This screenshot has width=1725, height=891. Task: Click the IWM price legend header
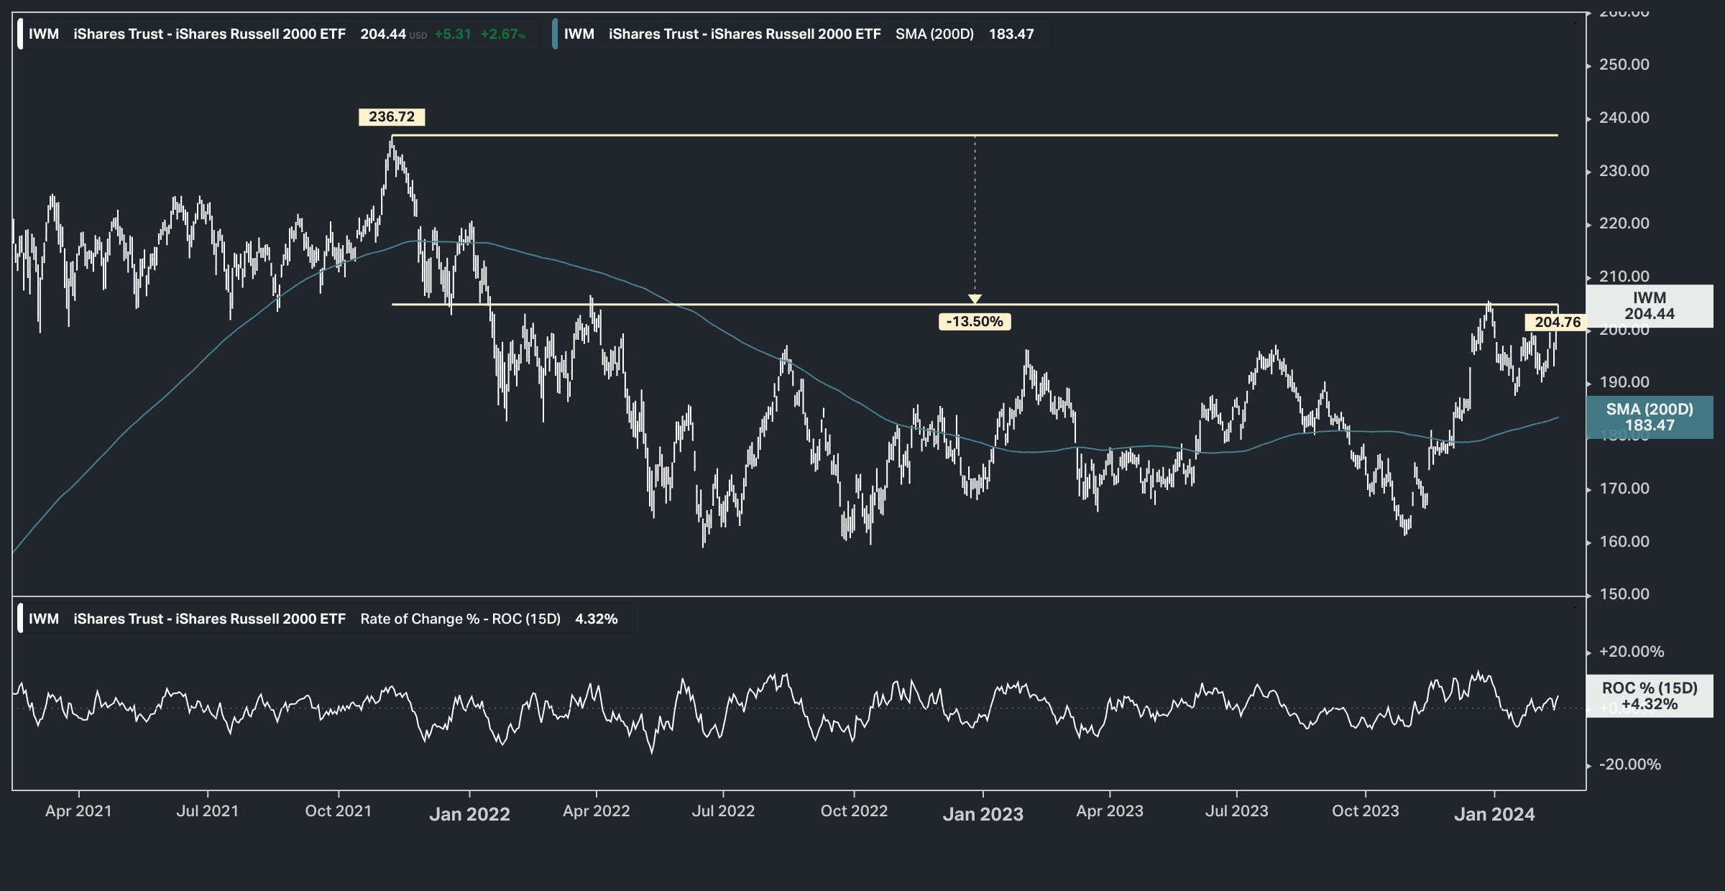coord(277,34)
